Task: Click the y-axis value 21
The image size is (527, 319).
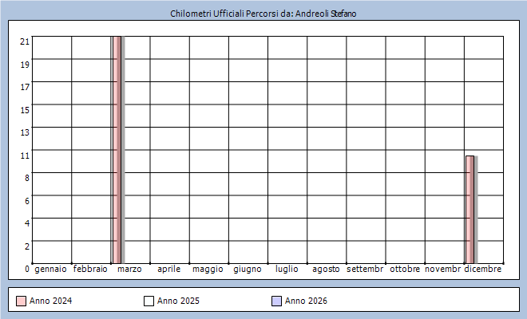Action: pos(25,41)
